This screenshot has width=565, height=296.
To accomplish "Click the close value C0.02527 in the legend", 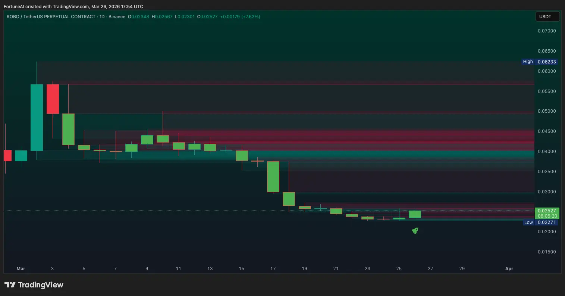I will click(x=207, y=17).
